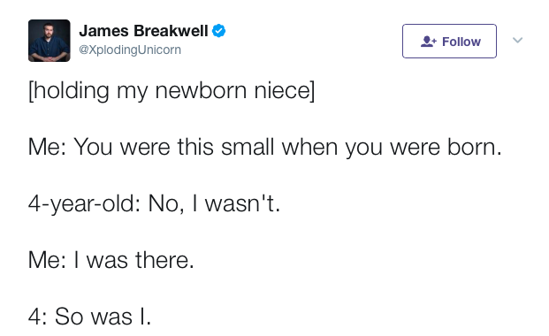Viewport: 549px width, 336px height.
Task: Visit the @XplodingUnicorn handle link
Action: pos(130,50)
